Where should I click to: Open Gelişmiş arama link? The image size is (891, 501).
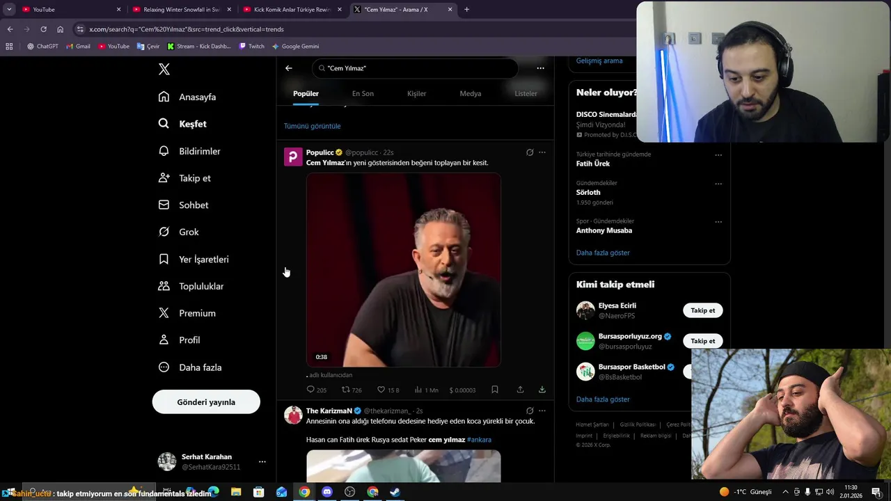pos(599,61)
